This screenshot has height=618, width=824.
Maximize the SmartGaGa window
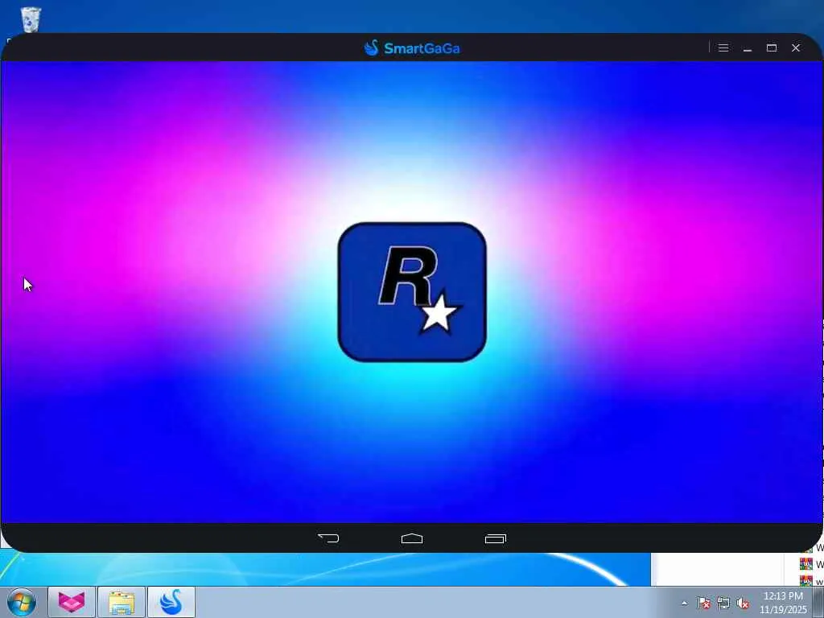772,47
